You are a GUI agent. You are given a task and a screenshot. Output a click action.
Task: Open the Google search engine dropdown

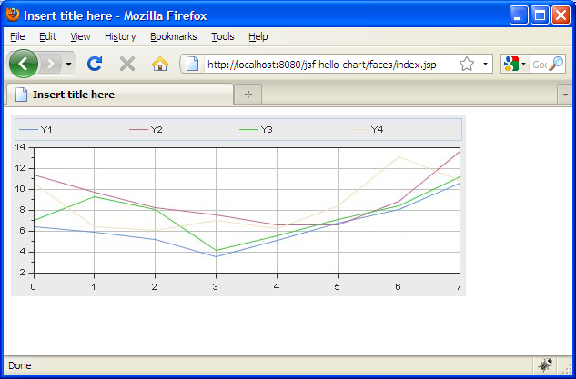click(514, 64)
